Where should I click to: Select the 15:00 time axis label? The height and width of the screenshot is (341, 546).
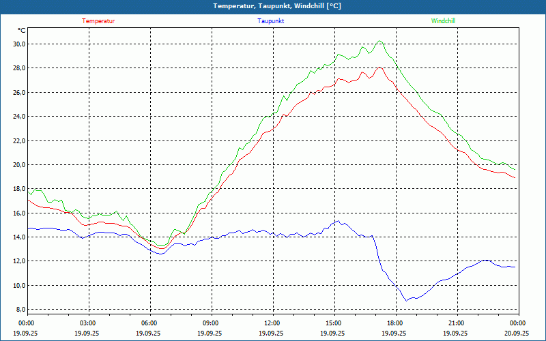point(334,323)
